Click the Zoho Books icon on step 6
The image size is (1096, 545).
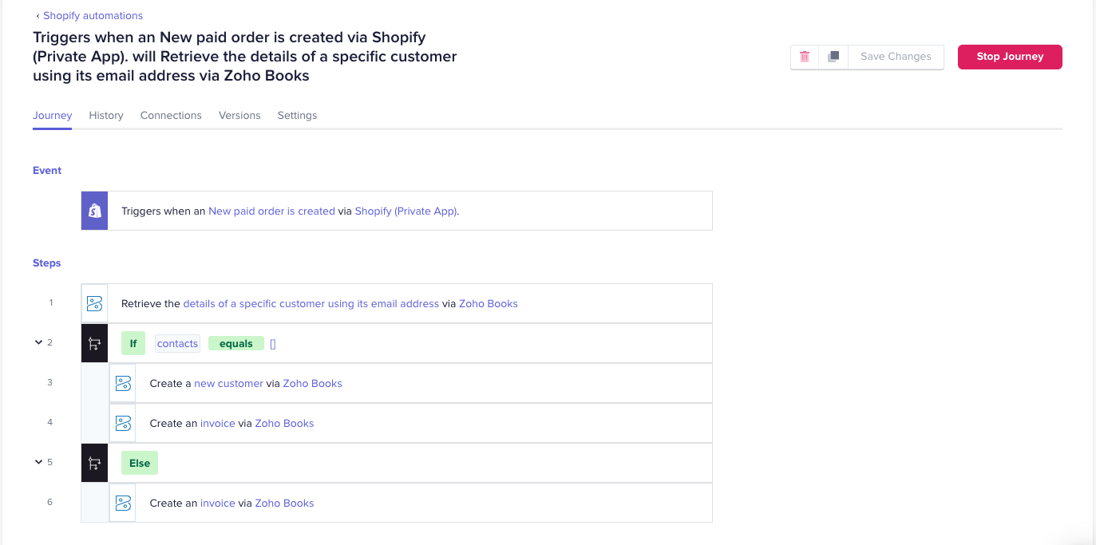(123, 503)
